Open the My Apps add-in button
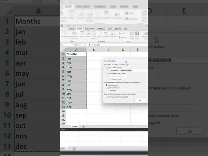The image size is (208, 156). pyautogui.click(x=123, y=37)
